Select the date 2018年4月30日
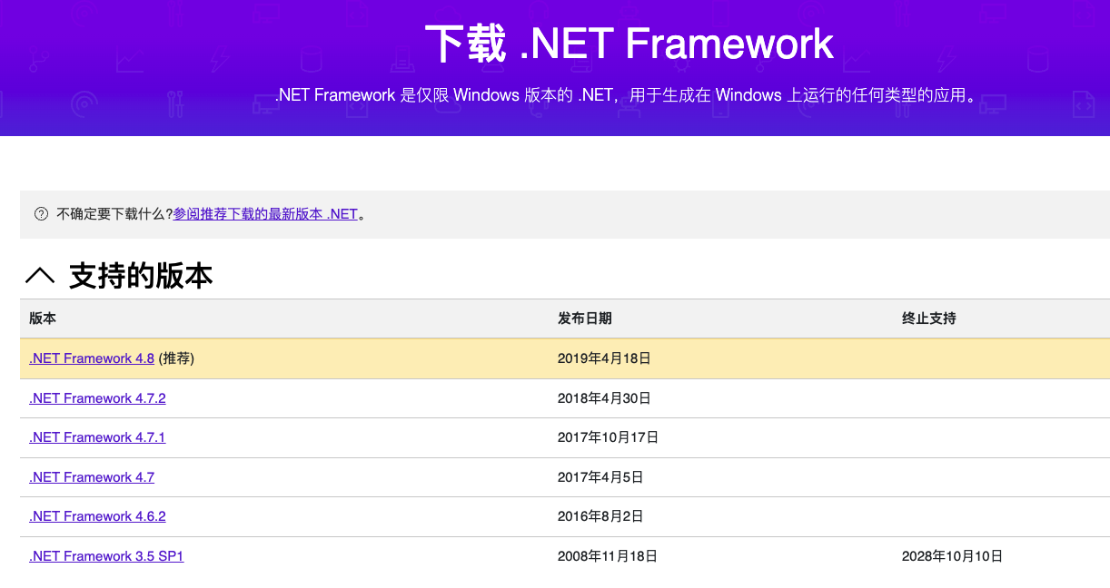Image resolution: width=1110 pixels, height=588 pixels. click(x=604, y=398)
